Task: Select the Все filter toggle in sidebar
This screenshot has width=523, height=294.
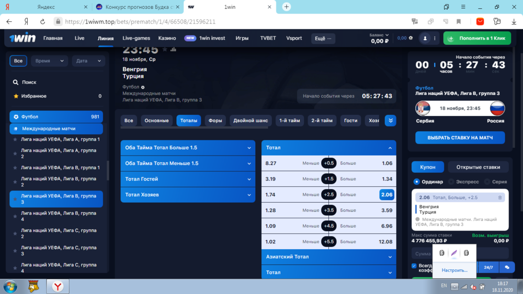Action: pyautogui.click(x=18, y=61)
